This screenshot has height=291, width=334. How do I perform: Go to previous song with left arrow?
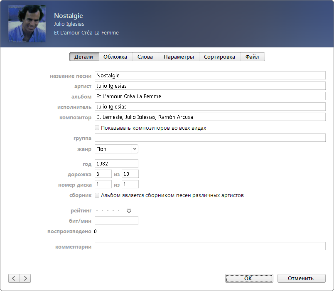[x=14, y=278]
